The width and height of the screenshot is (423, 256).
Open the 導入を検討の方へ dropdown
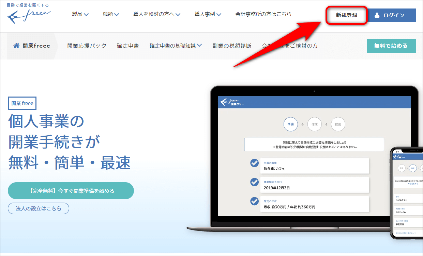tap(157, 14)
